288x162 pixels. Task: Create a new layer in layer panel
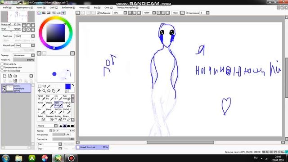coord(4,76)
